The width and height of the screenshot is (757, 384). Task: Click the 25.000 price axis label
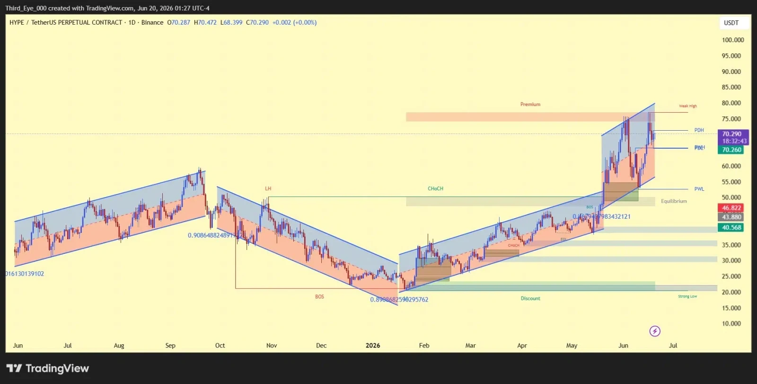[731, 276]
